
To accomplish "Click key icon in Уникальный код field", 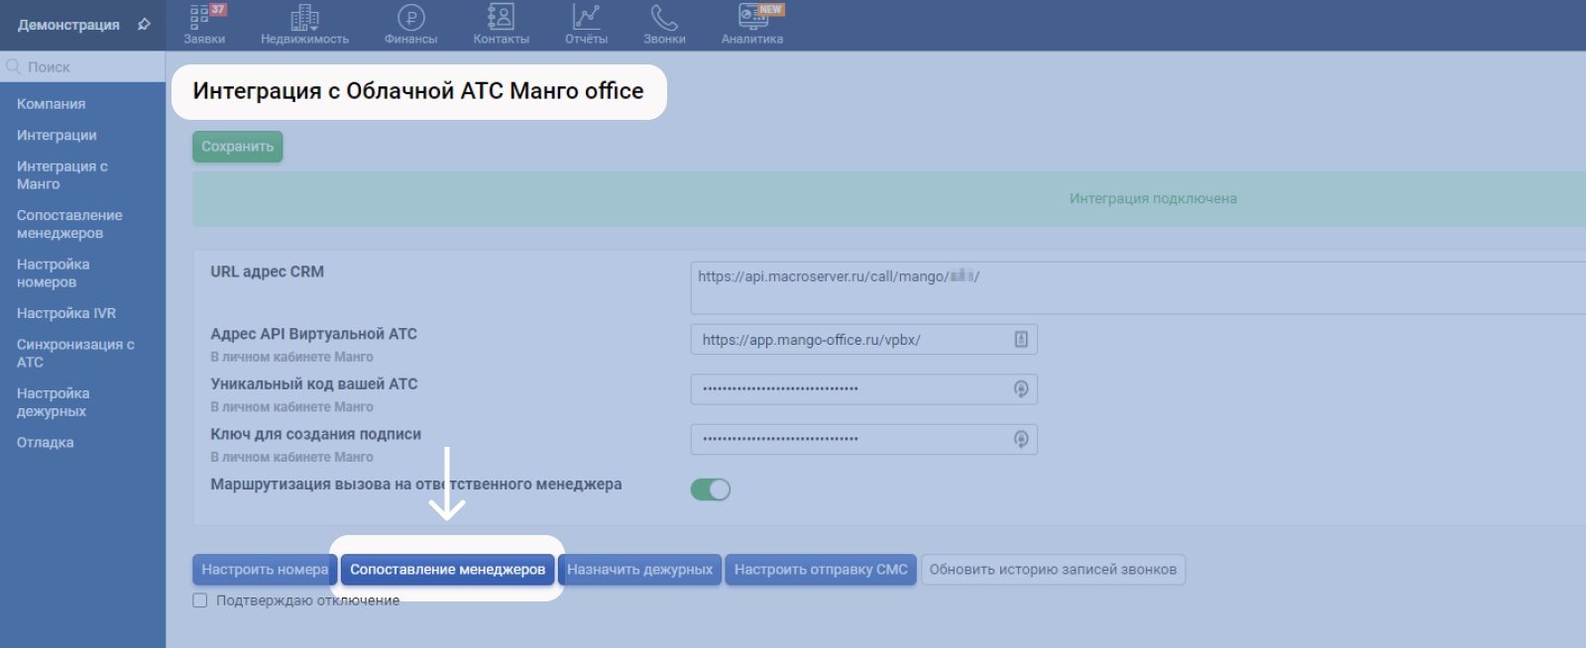I will click(1020, 389).
